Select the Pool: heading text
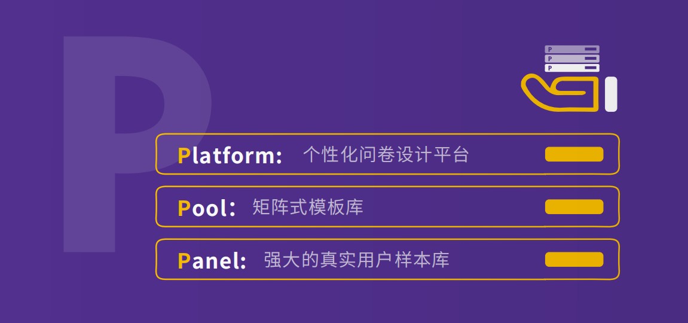Screen dimensions: 688x323 coord(207,208)
